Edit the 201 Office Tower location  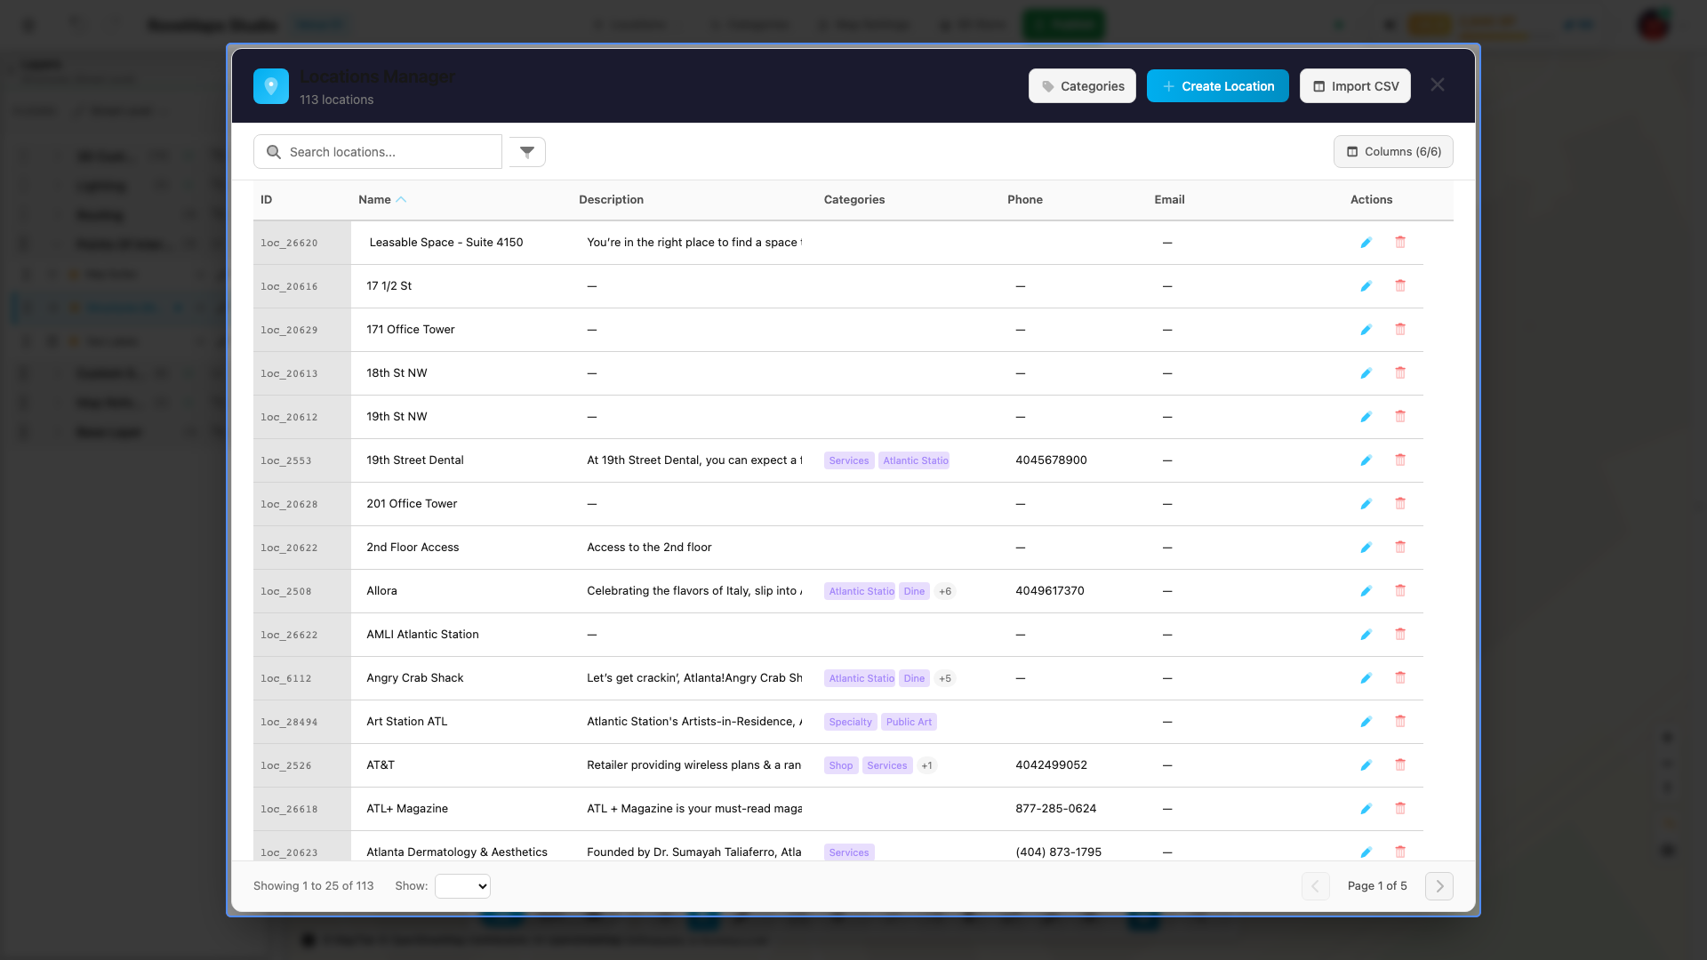pos(1366,504)
